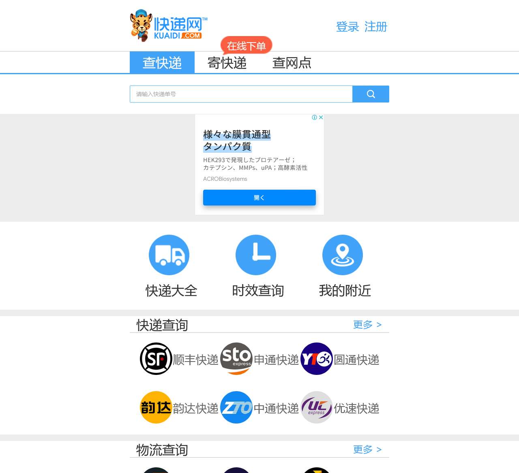The height and width of the screenshot is (473, 519).
Task: Click the YTO 圆通 logo icon
Action: (x=317, y=359)
